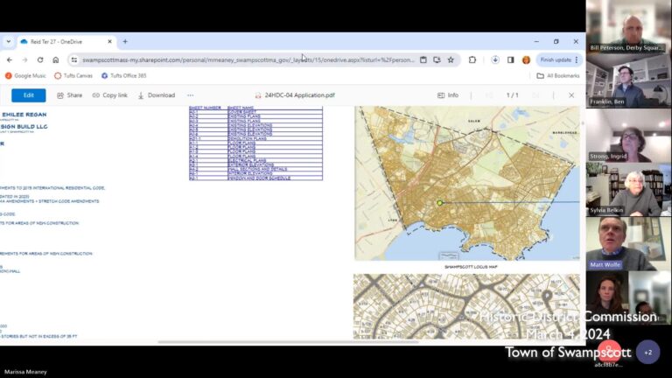Toggle the browser side panel icon
The height and width of the screenshot is (378, 672).
point(511,59)
